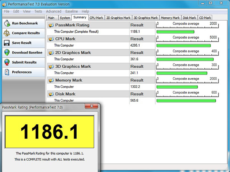Image resolution: width=230 pixels, height=172 pixels.
Task: Click the Compare Results button label
Action: (x=26, y=33)
